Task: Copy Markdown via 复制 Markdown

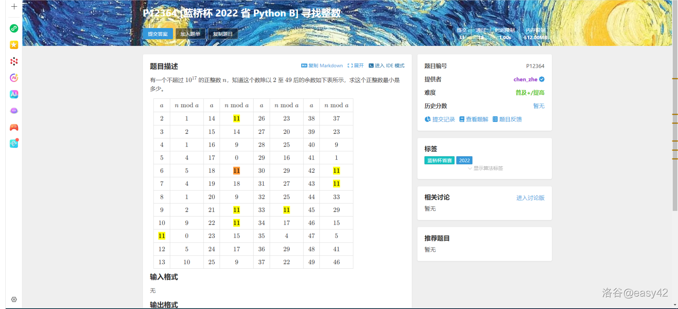Action: tap(322, 66)
